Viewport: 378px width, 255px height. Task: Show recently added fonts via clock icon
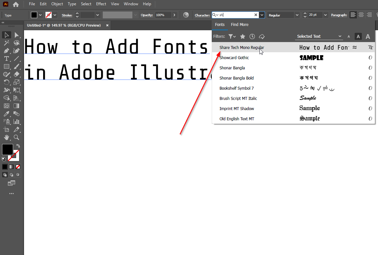[x=252, y=36]
